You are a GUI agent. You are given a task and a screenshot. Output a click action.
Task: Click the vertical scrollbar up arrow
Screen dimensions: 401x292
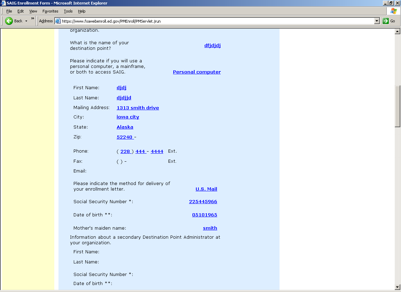tap(398, 31)
